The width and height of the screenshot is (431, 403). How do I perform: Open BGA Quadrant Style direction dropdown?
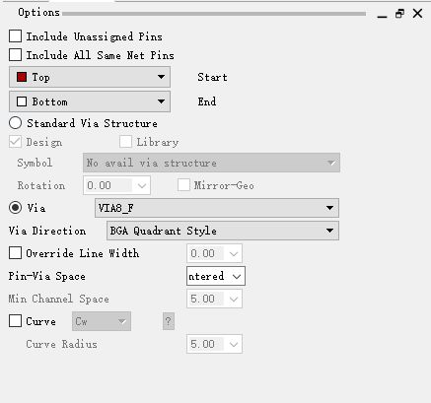click(x=223, y=231)
